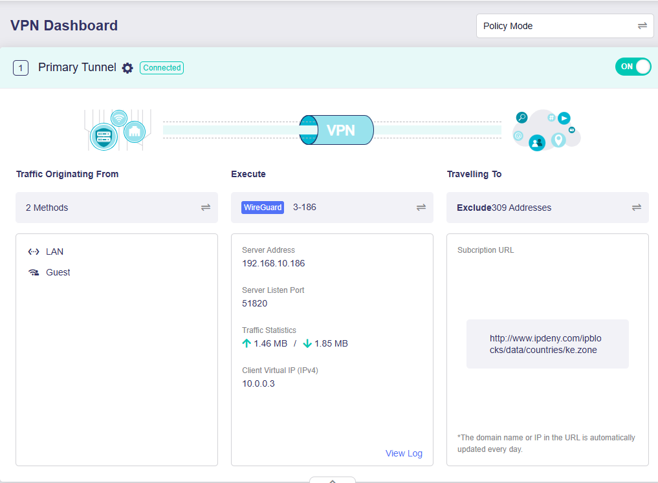Click upload statistic 1.46 MB
658x483 pixels.
point(270,343)
